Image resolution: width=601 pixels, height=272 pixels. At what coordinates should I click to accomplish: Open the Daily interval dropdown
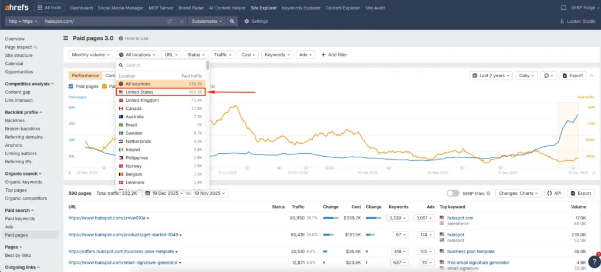tap(526, 75)
